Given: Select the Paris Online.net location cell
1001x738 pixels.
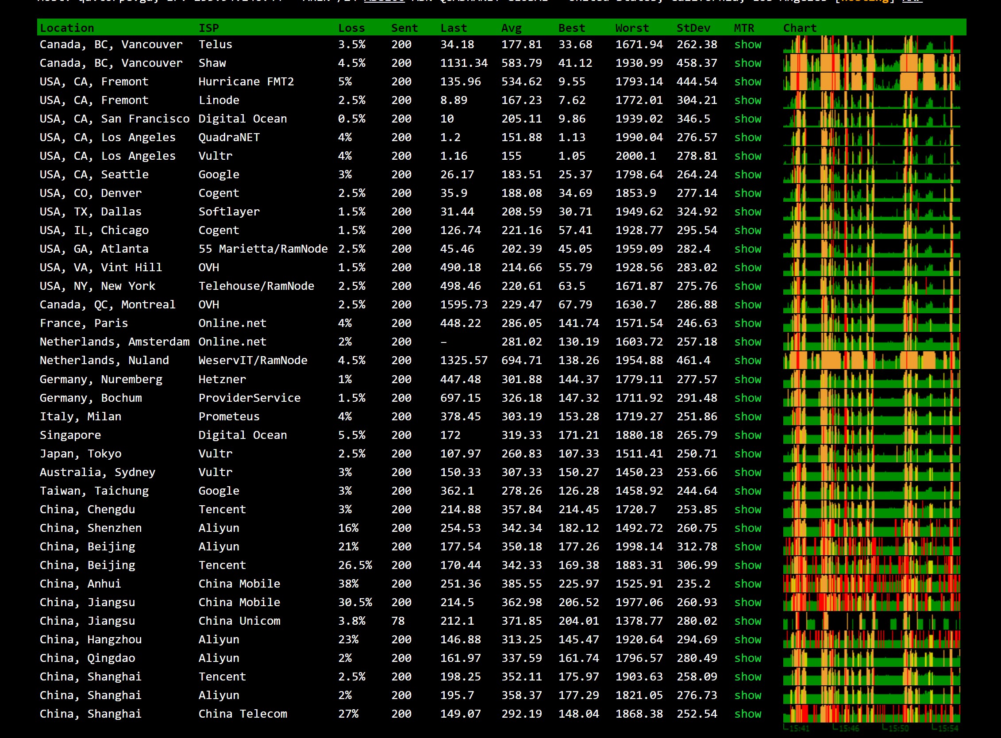Looking at the screenshot, I should [x=84, y=323].
